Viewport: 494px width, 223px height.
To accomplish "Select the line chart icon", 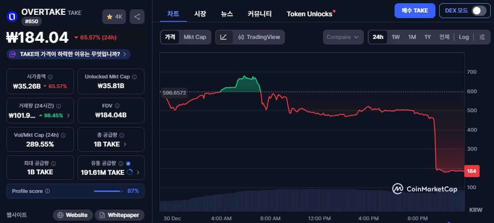I will click(224, 37).
